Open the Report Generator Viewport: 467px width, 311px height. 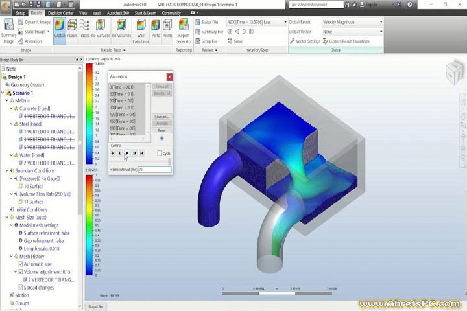(184, 31)
